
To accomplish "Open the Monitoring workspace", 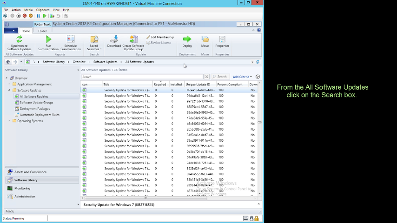I will pyautogui.click(x=22, y=188).
